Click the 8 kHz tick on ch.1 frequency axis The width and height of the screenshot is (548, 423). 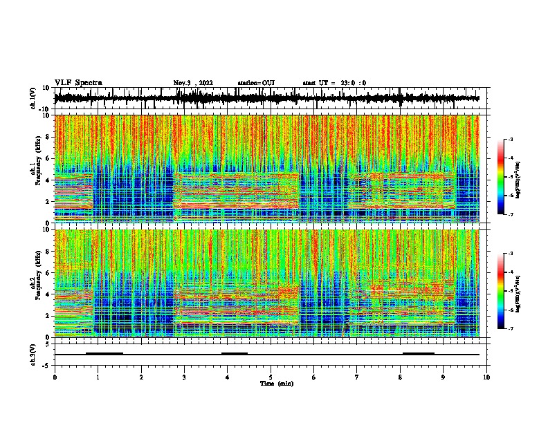tap(48, 137)
